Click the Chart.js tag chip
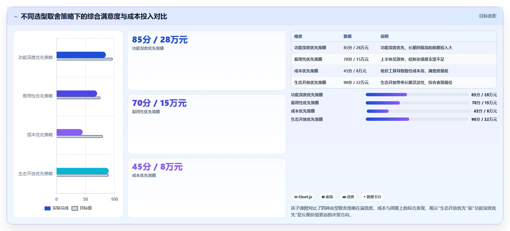Image resolution: width=510 pixels, height=231 pixels. (x=303, y=197)
